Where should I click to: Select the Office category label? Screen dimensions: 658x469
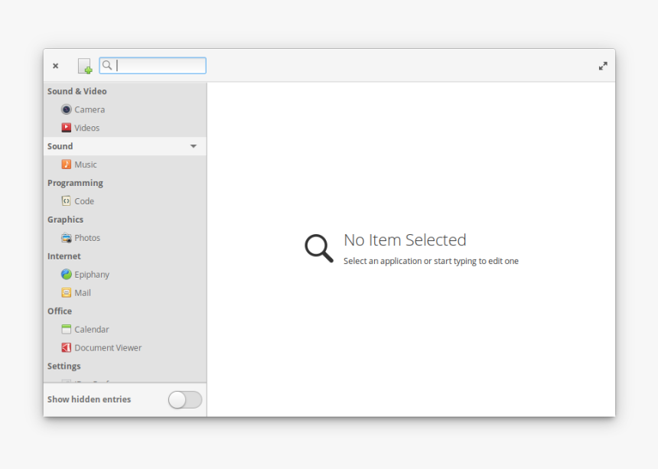pyautogui.click(x=60, y=311)
